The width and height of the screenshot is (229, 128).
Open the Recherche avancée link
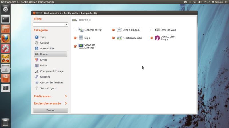(47, 103)
